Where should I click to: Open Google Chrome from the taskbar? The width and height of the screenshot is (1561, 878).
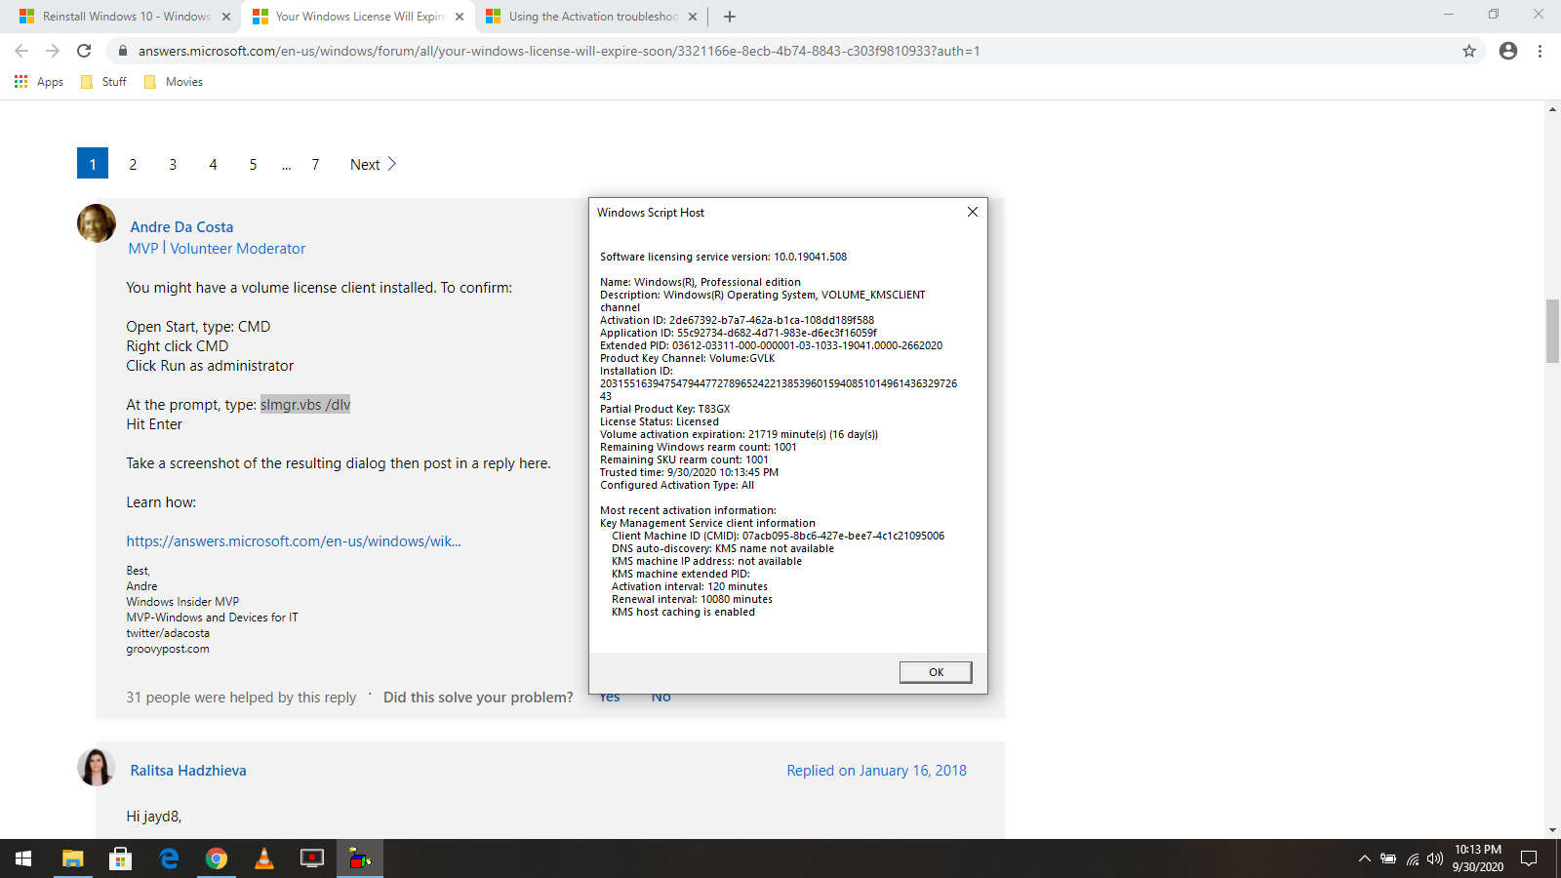click(217, 858)
